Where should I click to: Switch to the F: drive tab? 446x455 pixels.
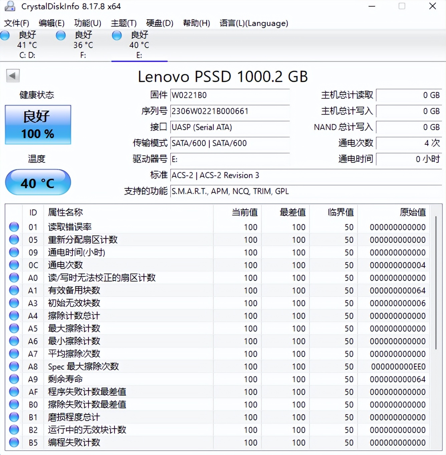point(82,45)
